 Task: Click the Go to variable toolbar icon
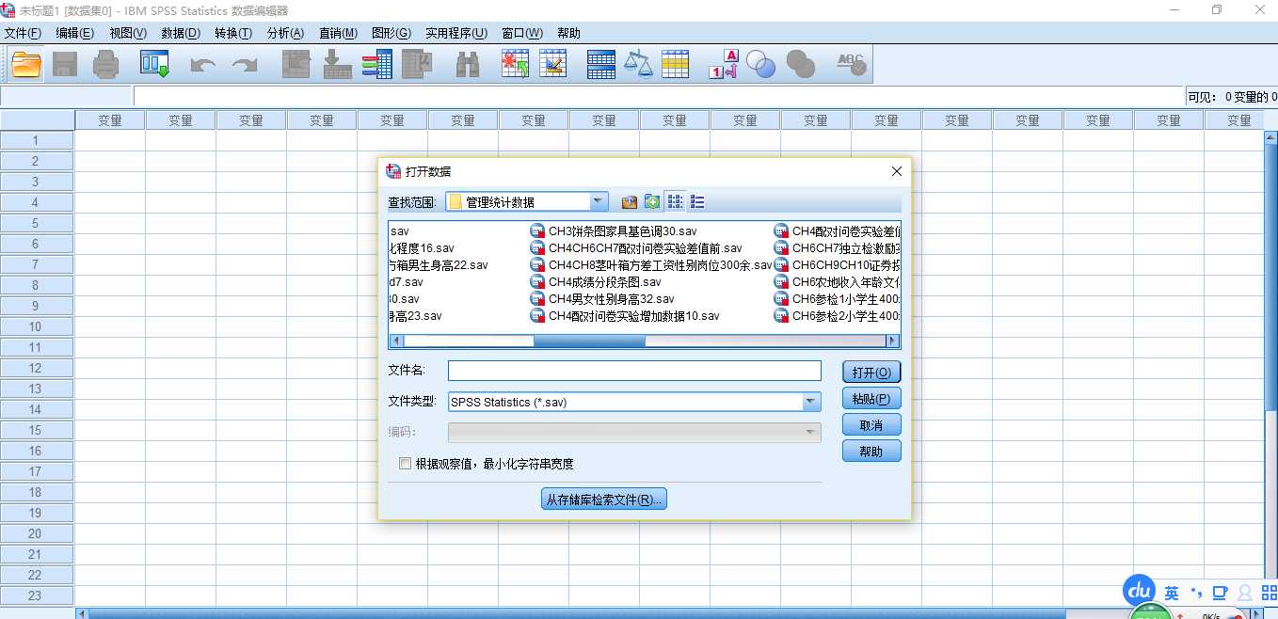click(x=336, y=64)
